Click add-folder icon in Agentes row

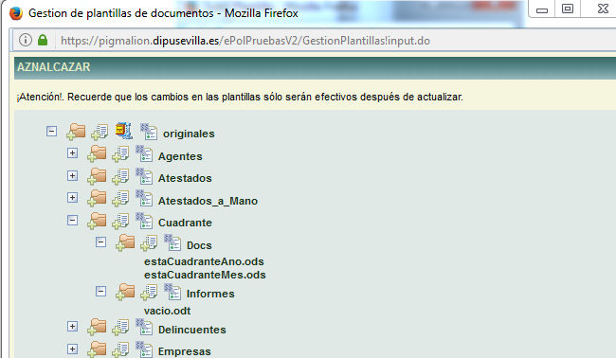(x=97, y=153)
